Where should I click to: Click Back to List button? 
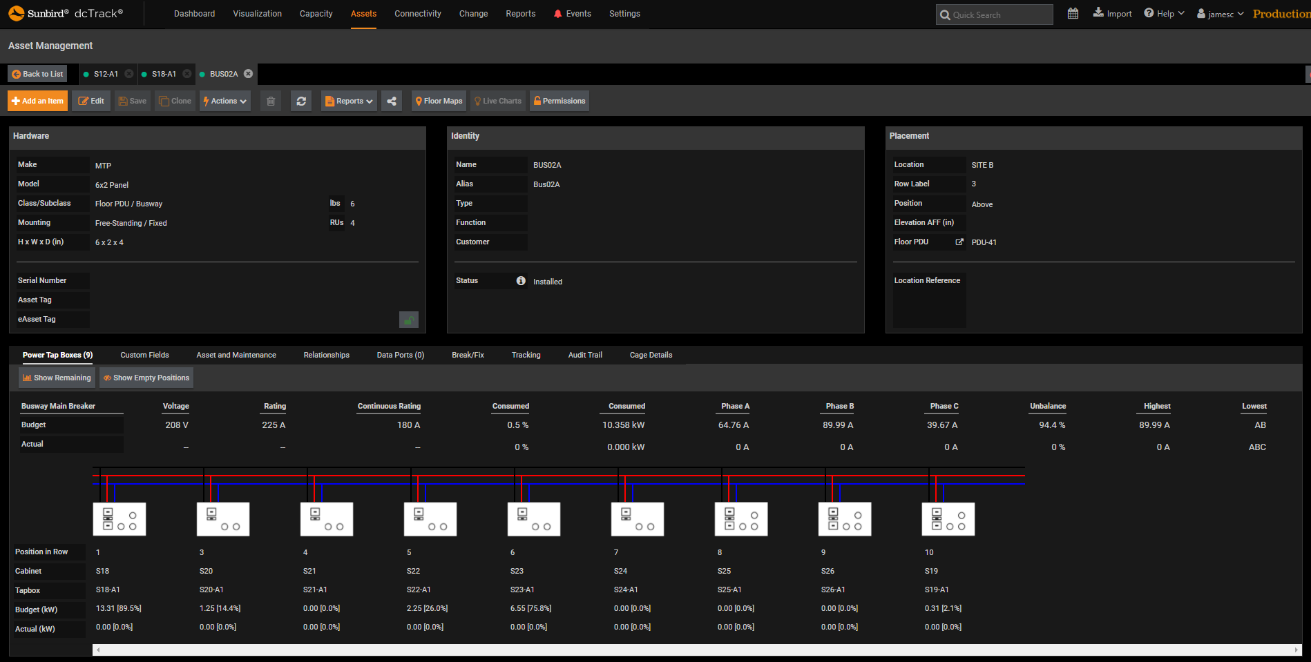pos(37,74)
